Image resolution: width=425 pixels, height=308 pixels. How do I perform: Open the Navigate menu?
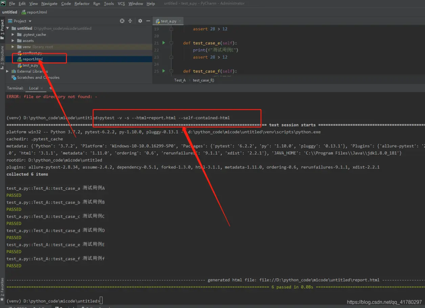click(49, 3)
